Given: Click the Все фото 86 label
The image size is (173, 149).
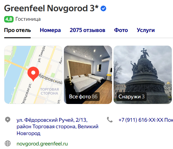Looking at the screenshot, I should point(83,97).
